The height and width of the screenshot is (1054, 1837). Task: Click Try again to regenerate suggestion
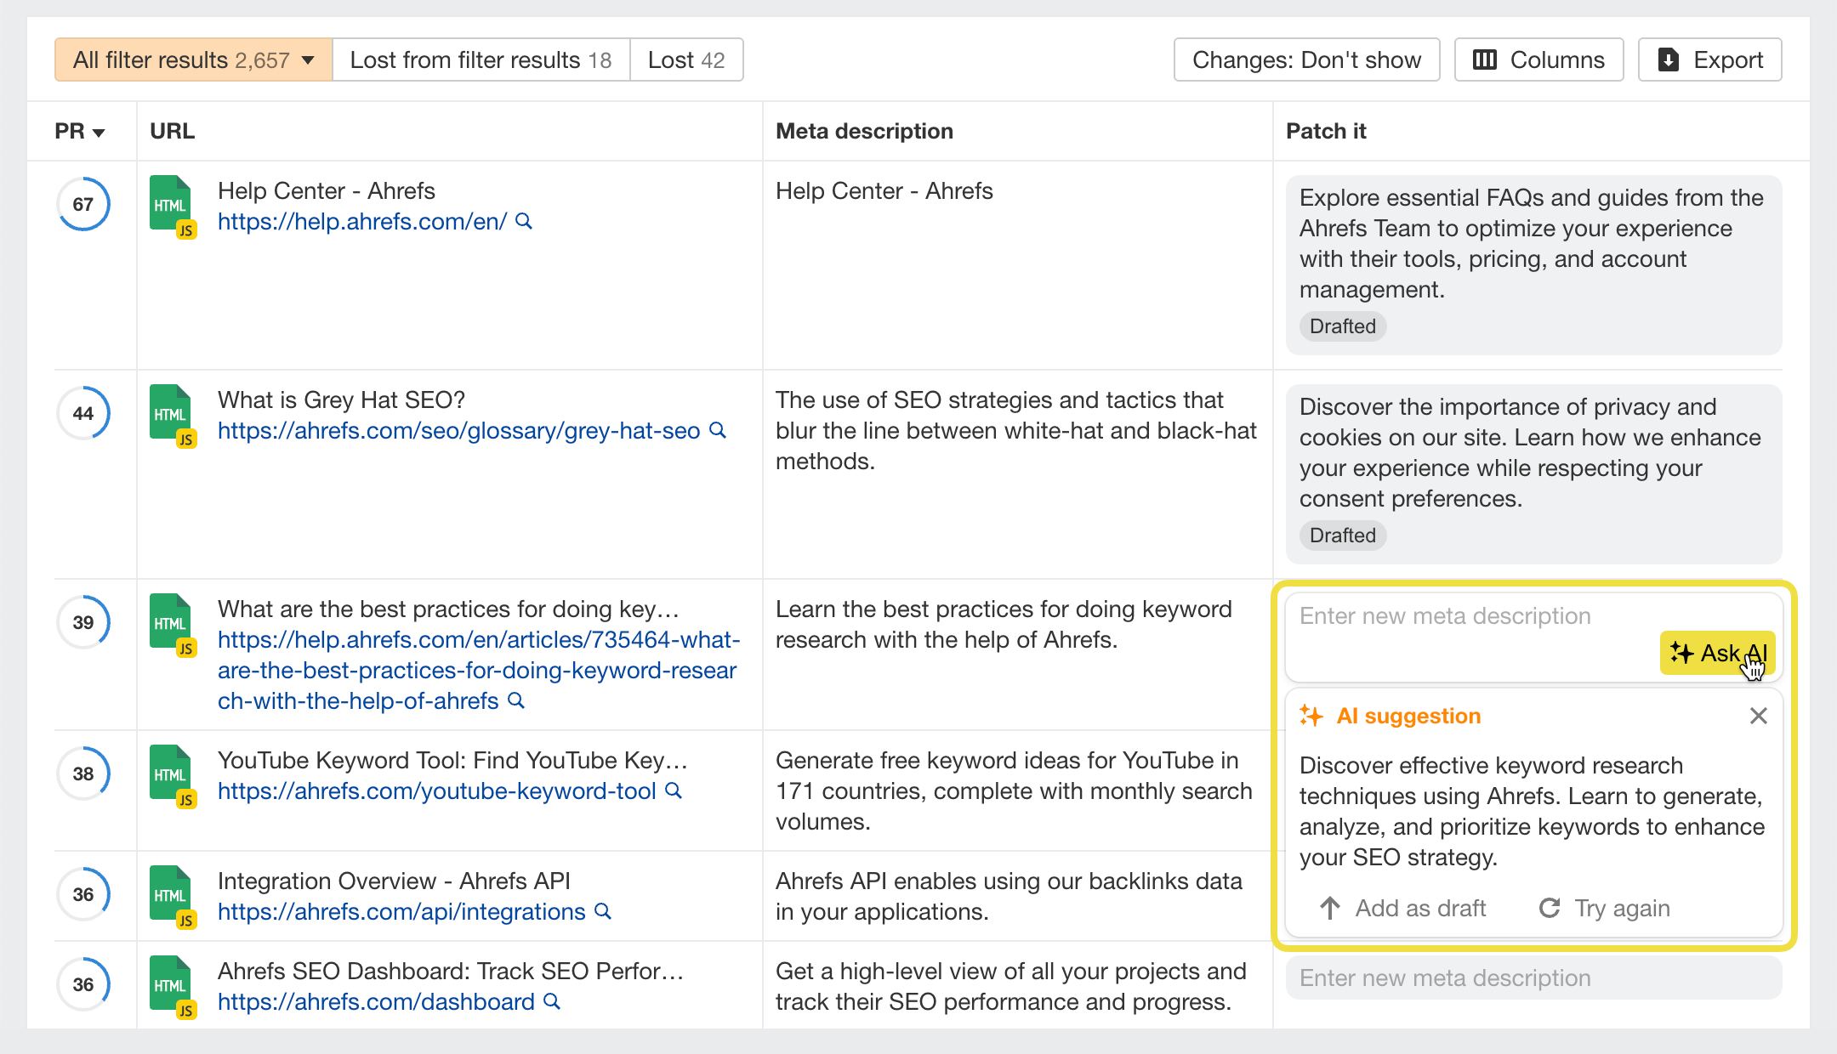pyautogui.click(x=1605, y=908)
